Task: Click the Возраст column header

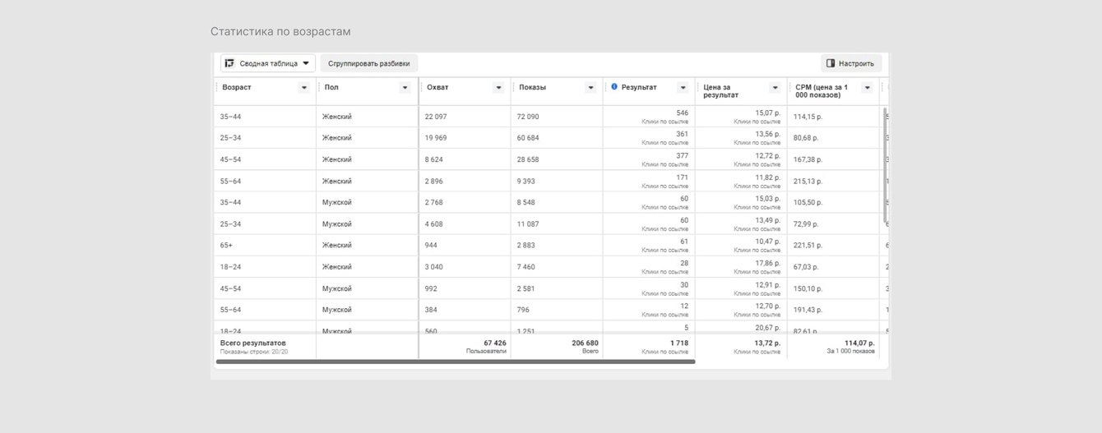Action: [x=237, y=87]
